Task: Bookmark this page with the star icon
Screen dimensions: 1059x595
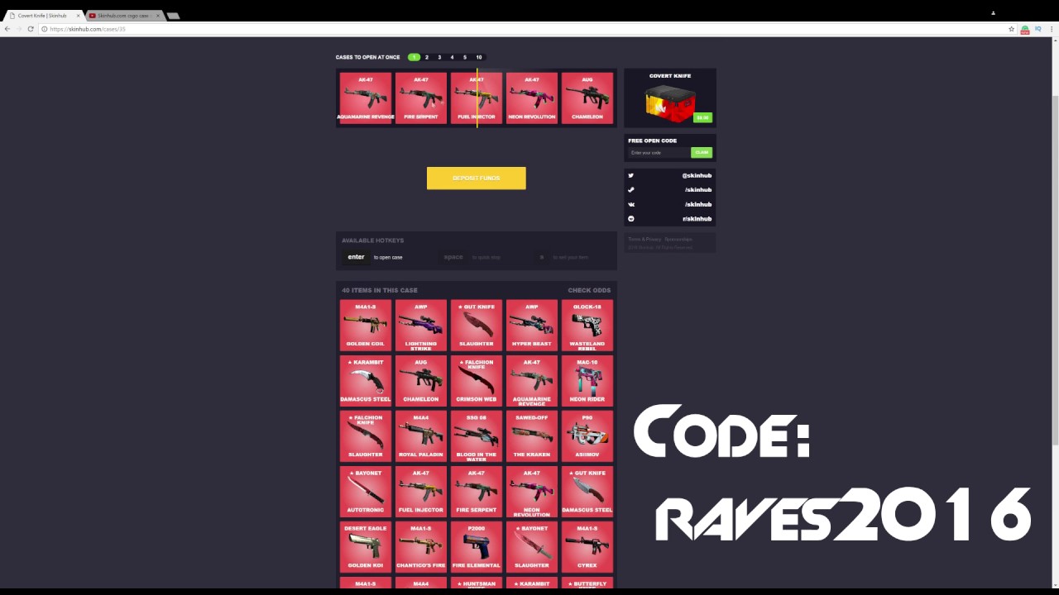Action: pos(1011,29)
